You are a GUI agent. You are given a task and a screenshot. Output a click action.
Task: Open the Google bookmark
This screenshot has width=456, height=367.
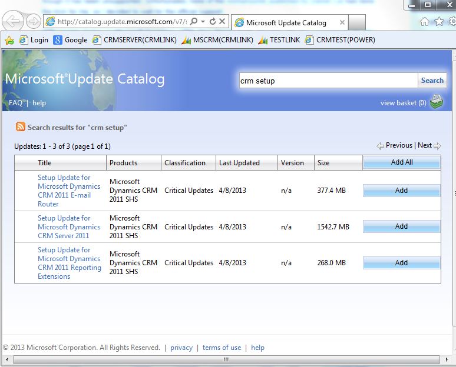click(x=70, y=40)
